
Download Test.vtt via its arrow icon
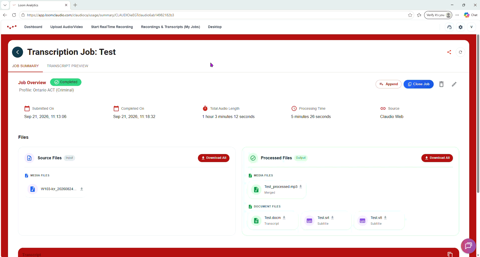[385, 218]
